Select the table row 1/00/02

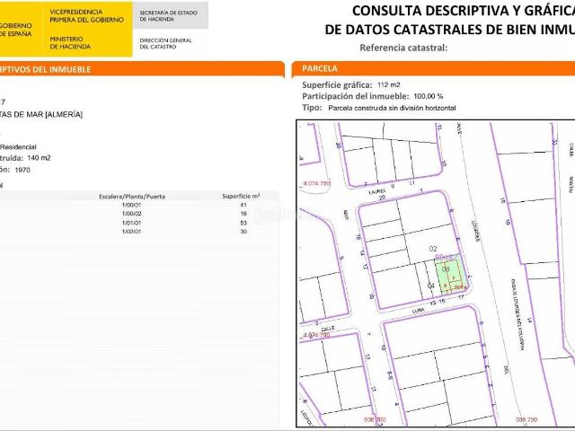click(131, 215)
